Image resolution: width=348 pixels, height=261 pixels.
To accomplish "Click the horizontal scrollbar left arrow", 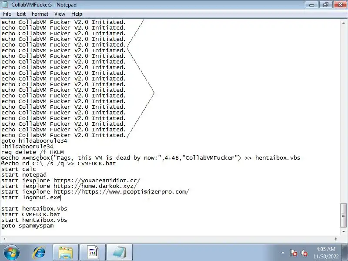I will pos(4,239).
